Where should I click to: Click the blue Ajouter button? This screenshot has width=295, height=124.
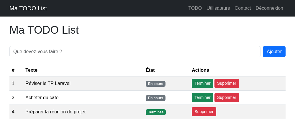[274, 52]
